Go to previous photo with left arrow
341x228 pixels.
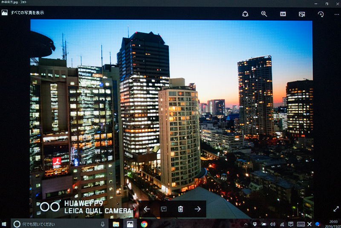[x=147, y=209]
